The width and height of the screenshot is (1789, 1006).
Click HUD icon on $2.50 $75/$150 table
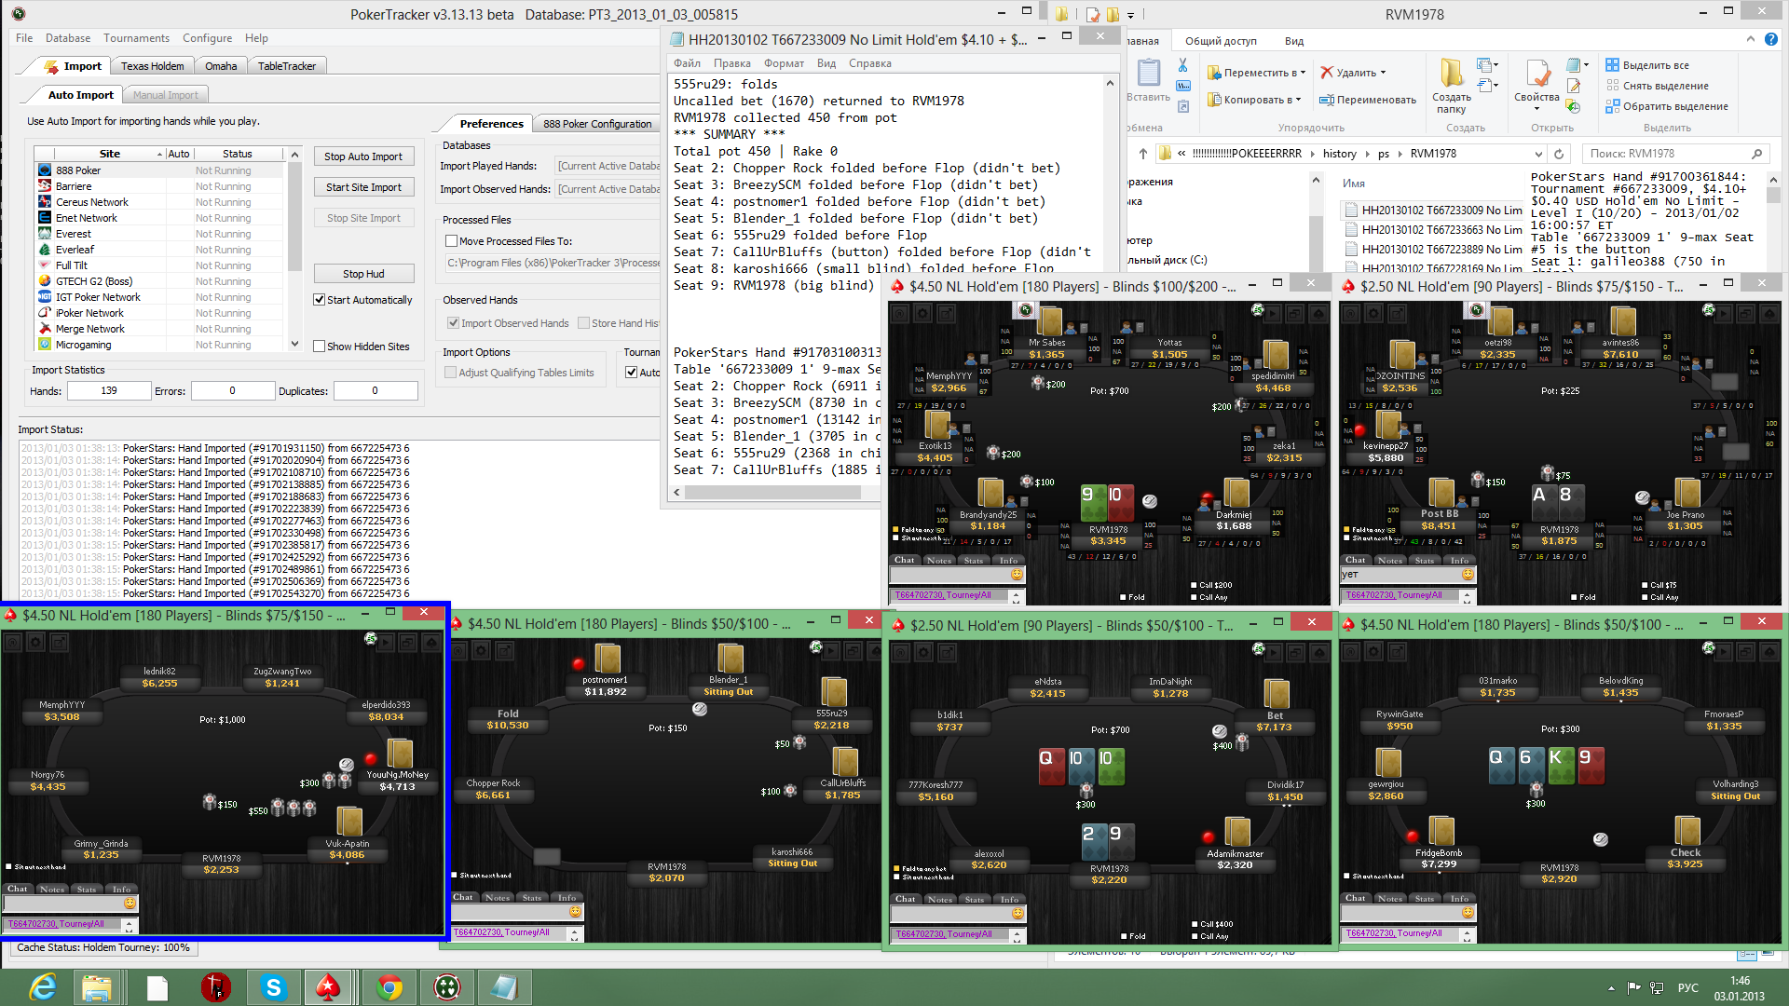1477,309
